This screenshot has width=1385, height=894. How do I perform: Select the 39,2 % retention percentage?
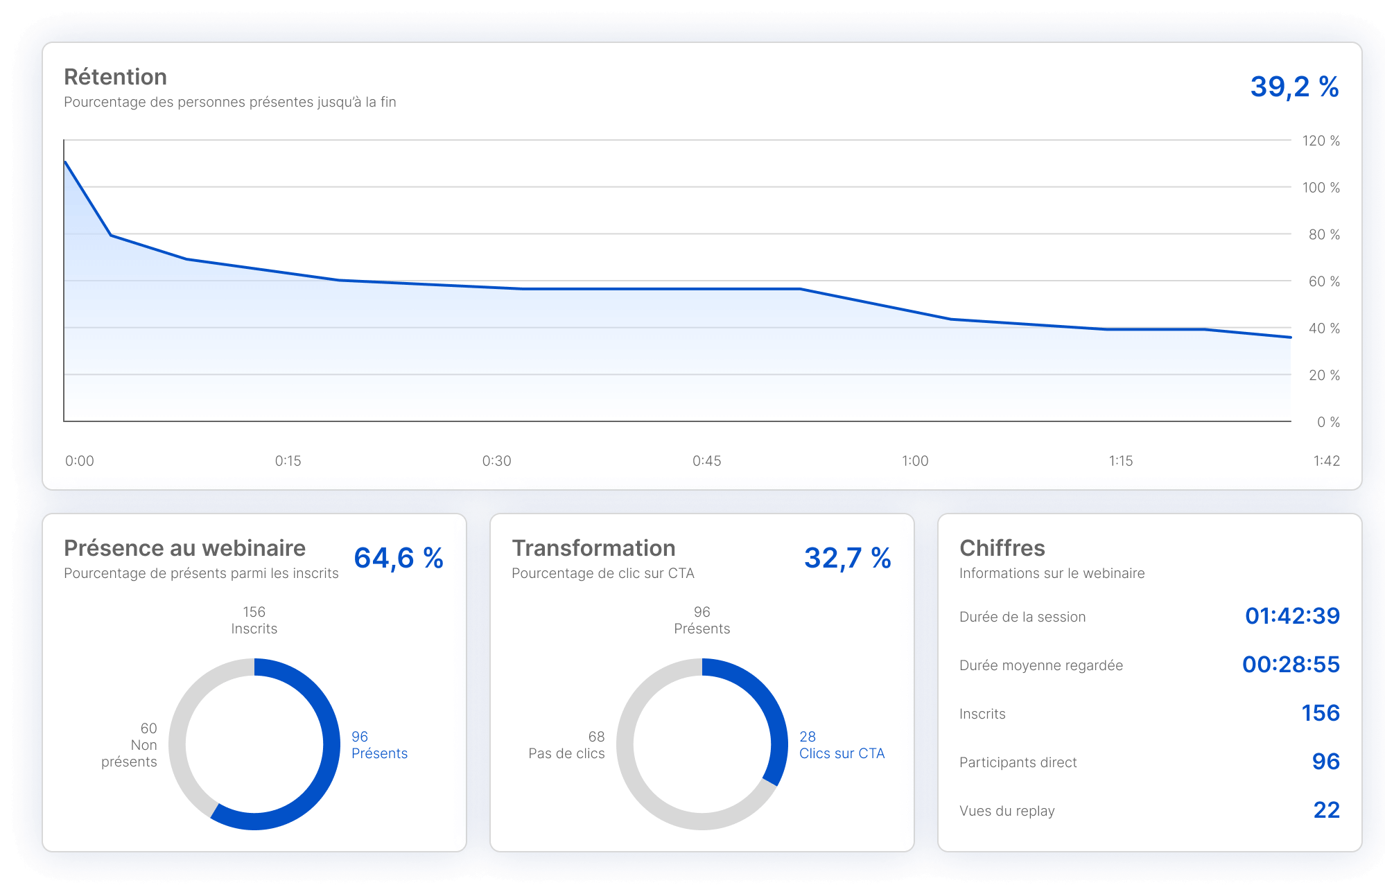tap(1293, 86)
